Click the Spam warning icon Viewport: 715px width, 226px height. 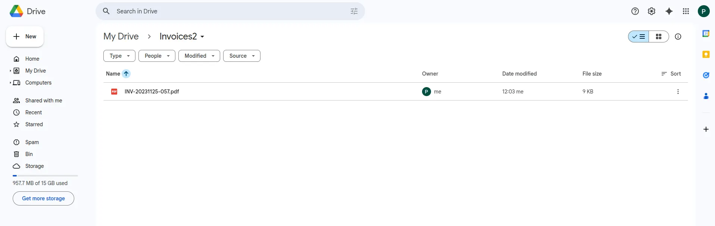click(x=16, y=142)
